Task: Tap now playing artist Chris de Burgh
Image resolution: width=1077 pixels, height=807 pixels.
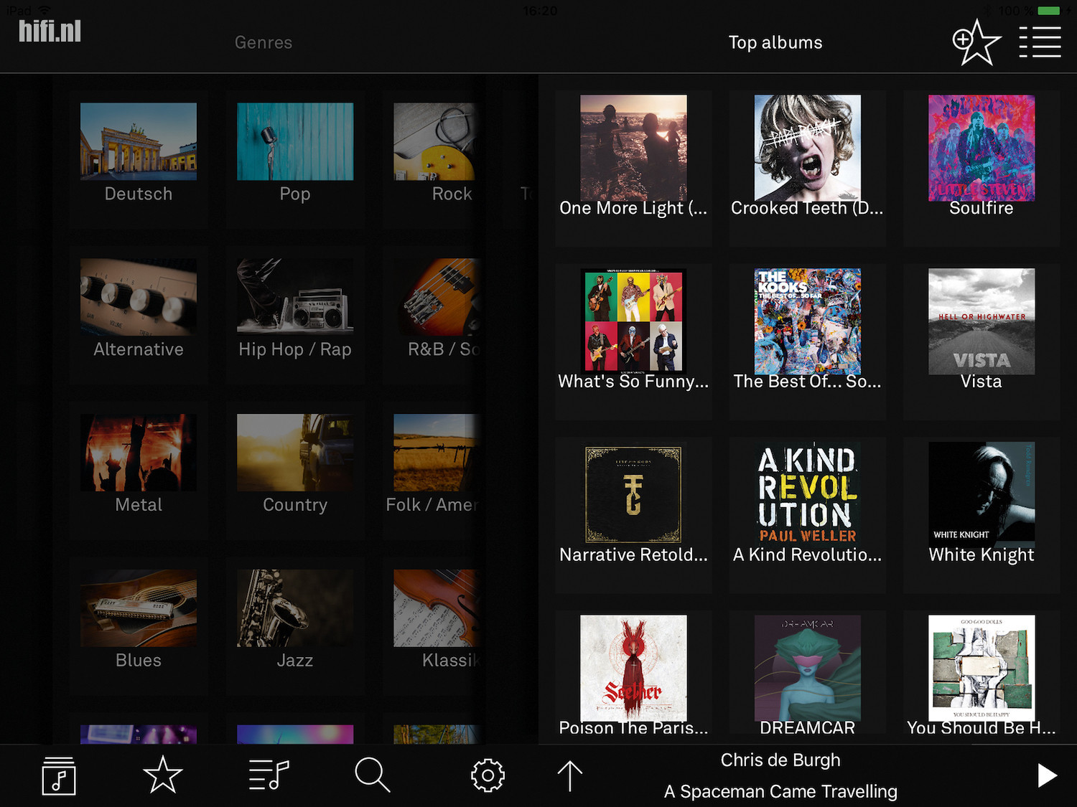Action: (x=780, y=760)
